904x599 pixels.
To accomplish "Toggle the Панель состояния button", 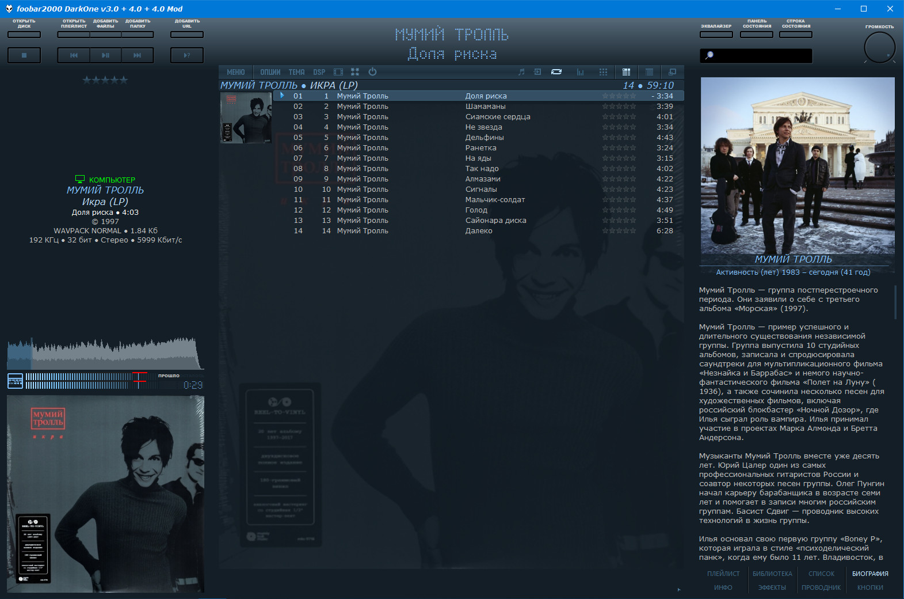I will point(757,35).
